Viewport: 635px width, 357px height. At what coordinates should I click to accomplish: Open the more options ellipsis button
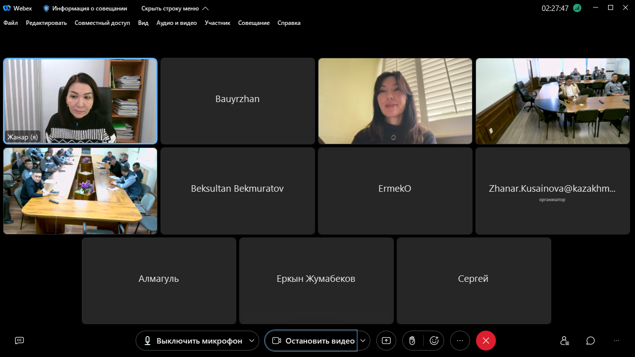pyautogui.click(x=460, y=341)
